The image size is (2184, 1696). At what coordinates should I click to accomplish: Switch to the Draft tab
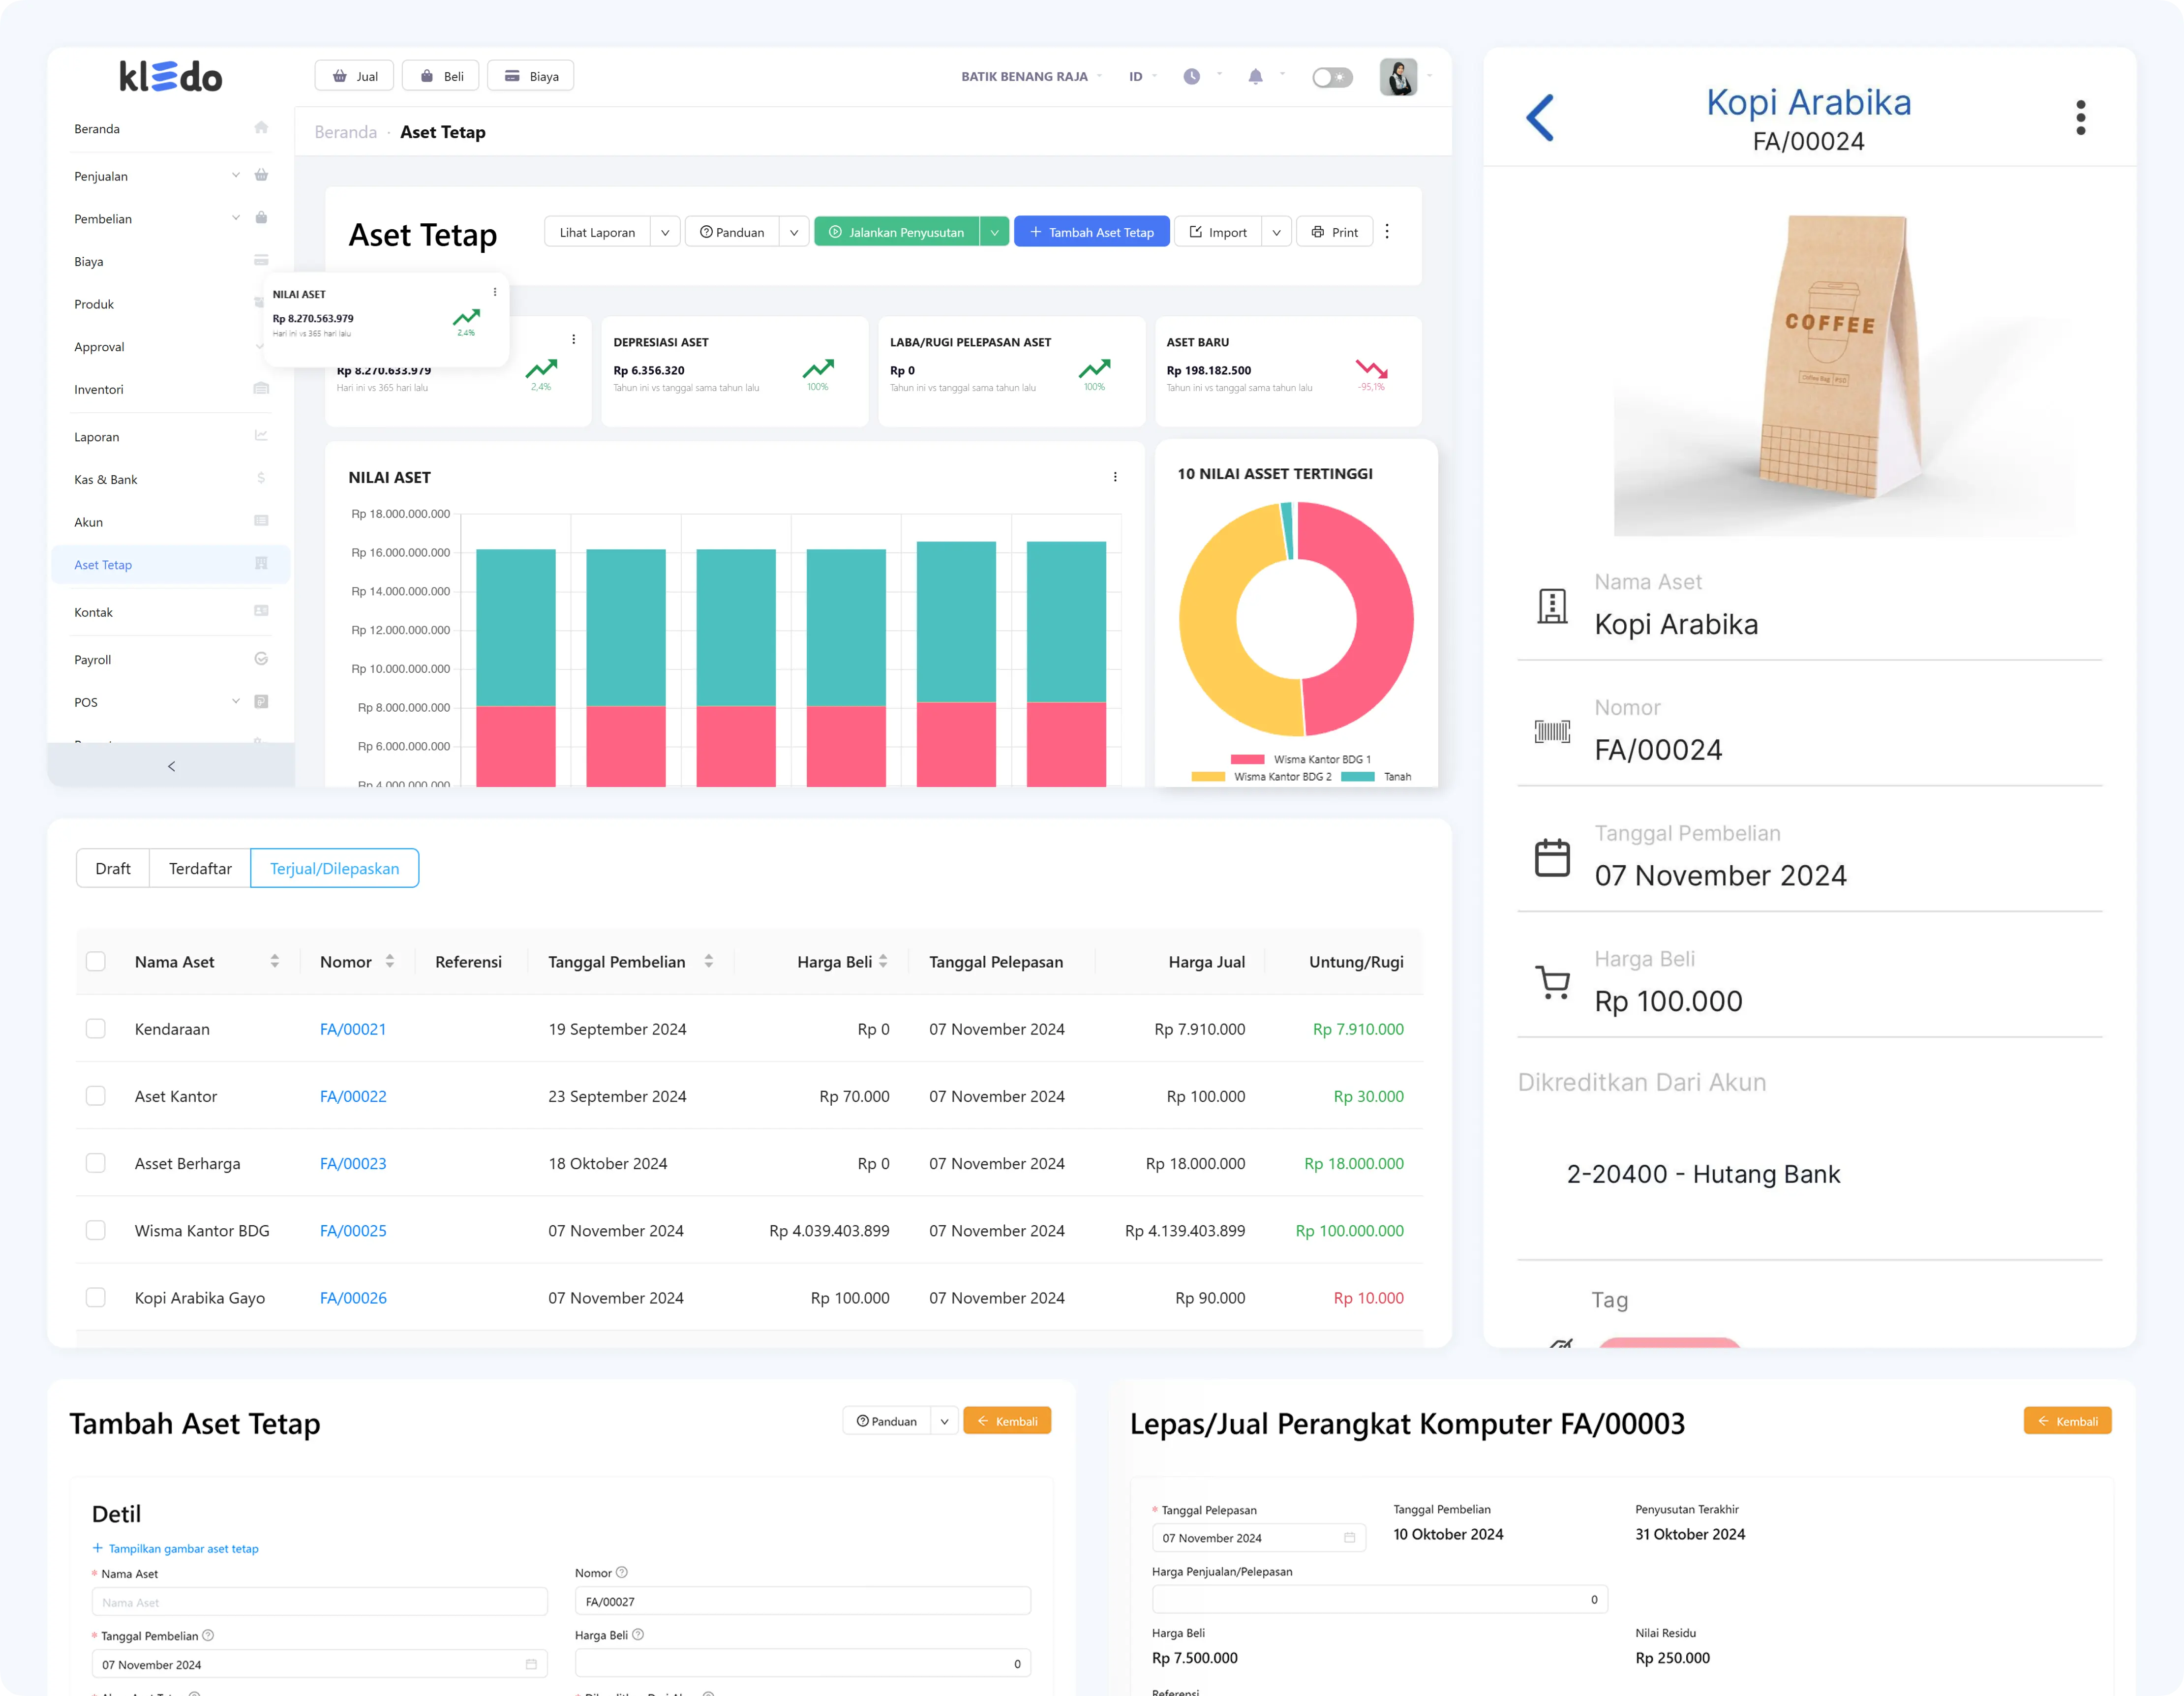[113, 868]
